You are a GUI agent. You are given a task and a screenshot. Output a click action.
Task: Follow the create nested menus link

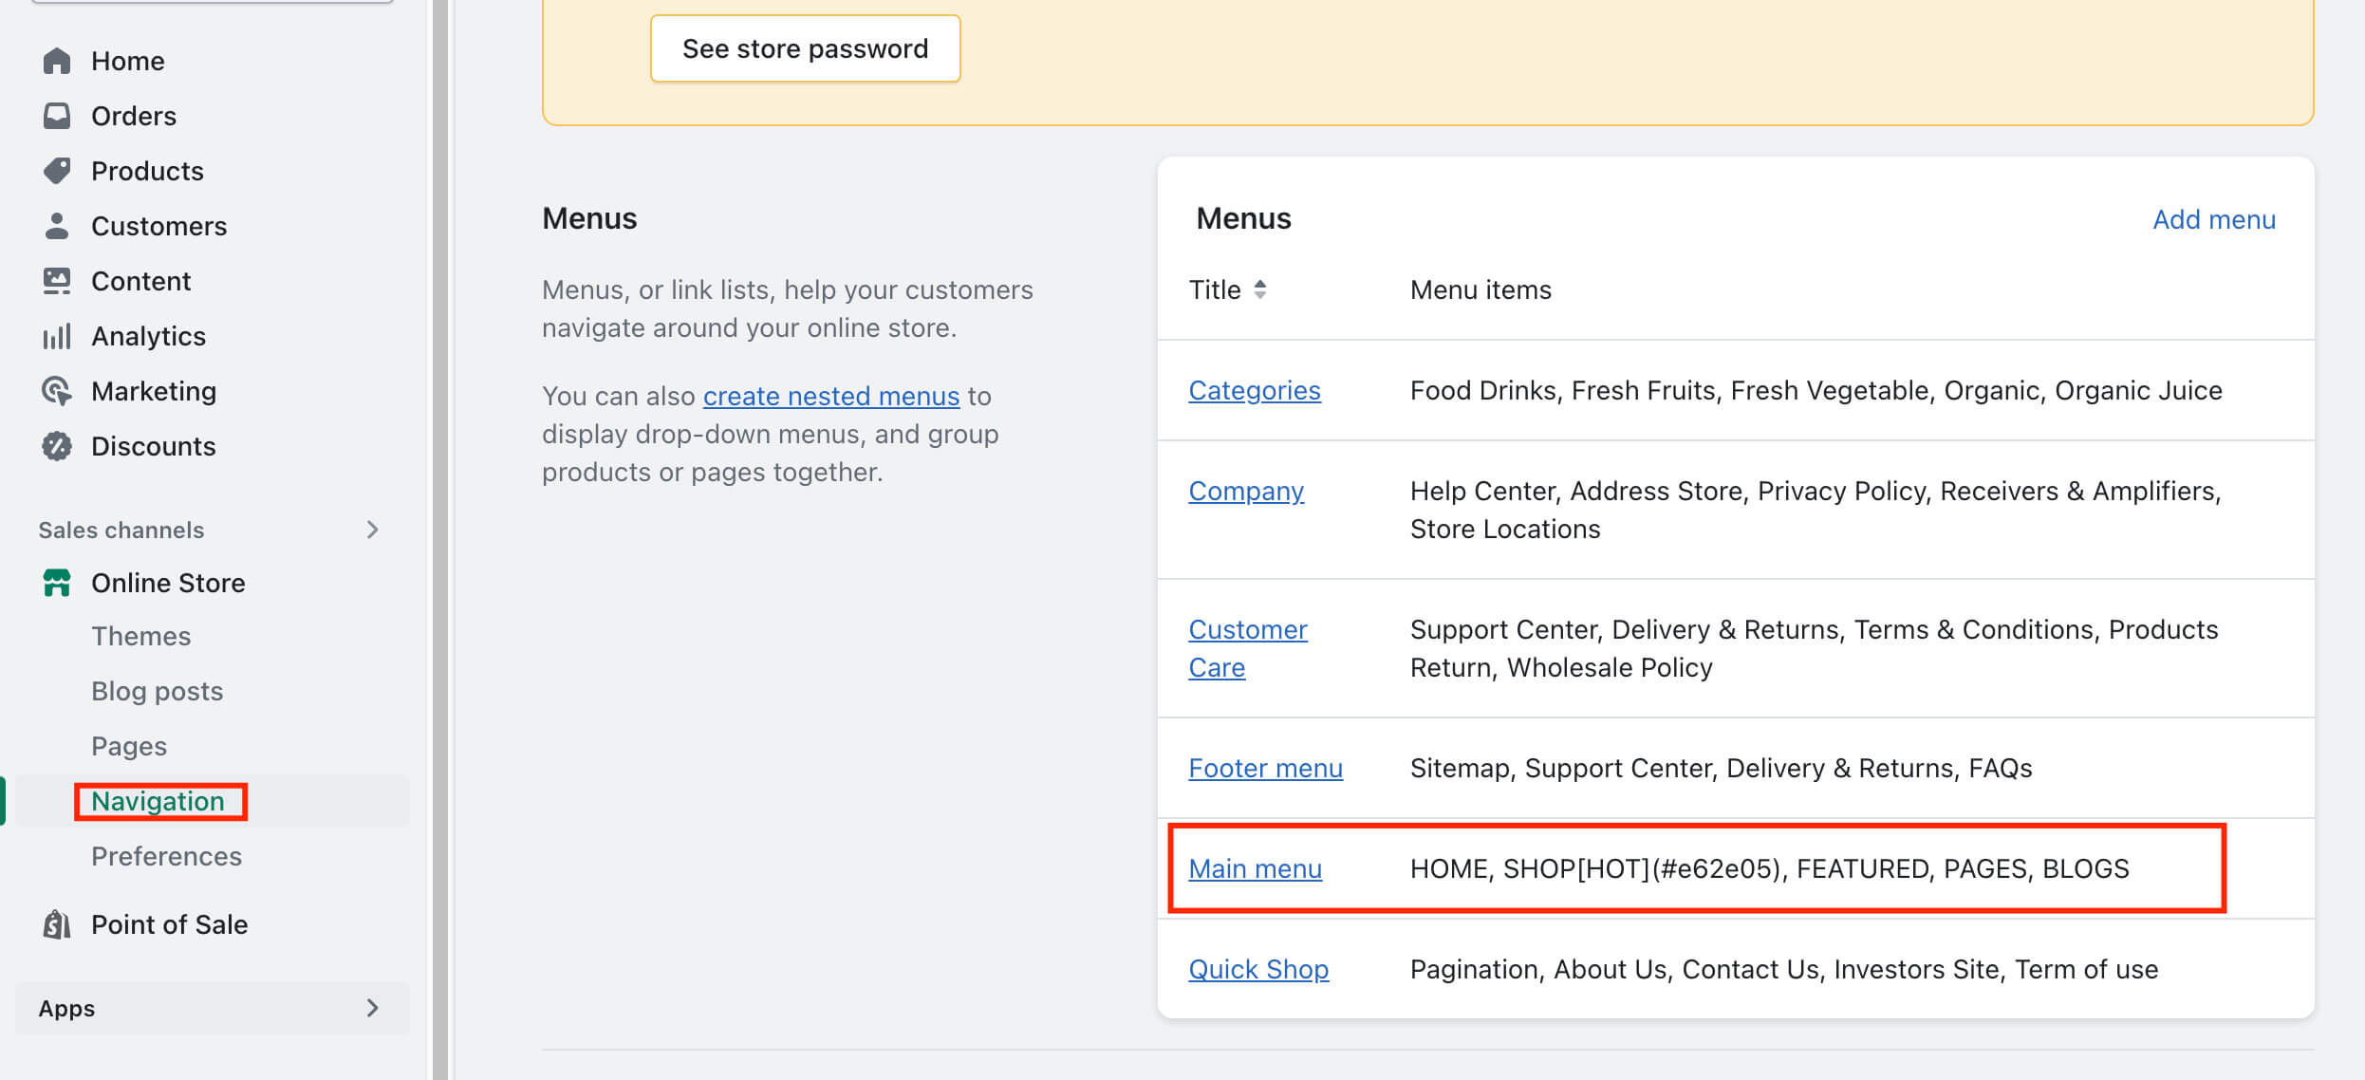click(x=831, y=396)
